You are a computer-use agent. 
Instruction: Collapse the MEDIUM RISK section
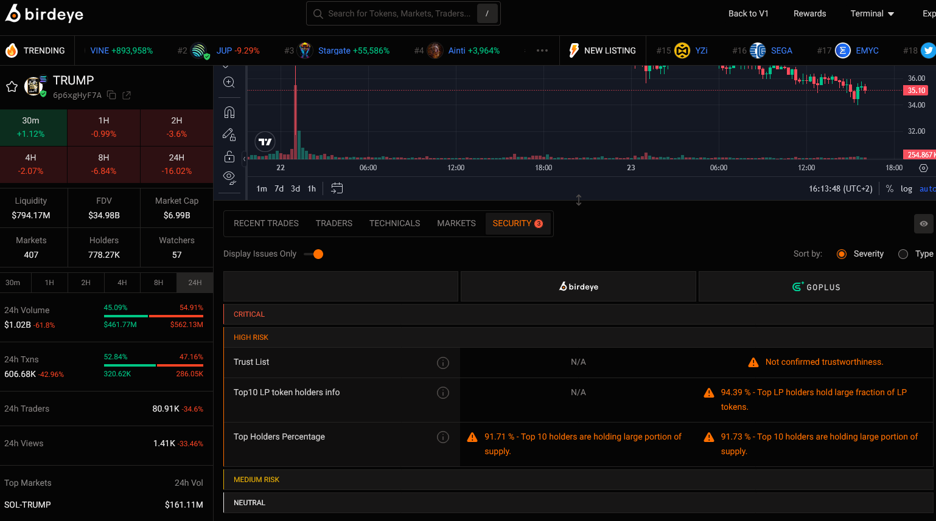coord(257,480)
